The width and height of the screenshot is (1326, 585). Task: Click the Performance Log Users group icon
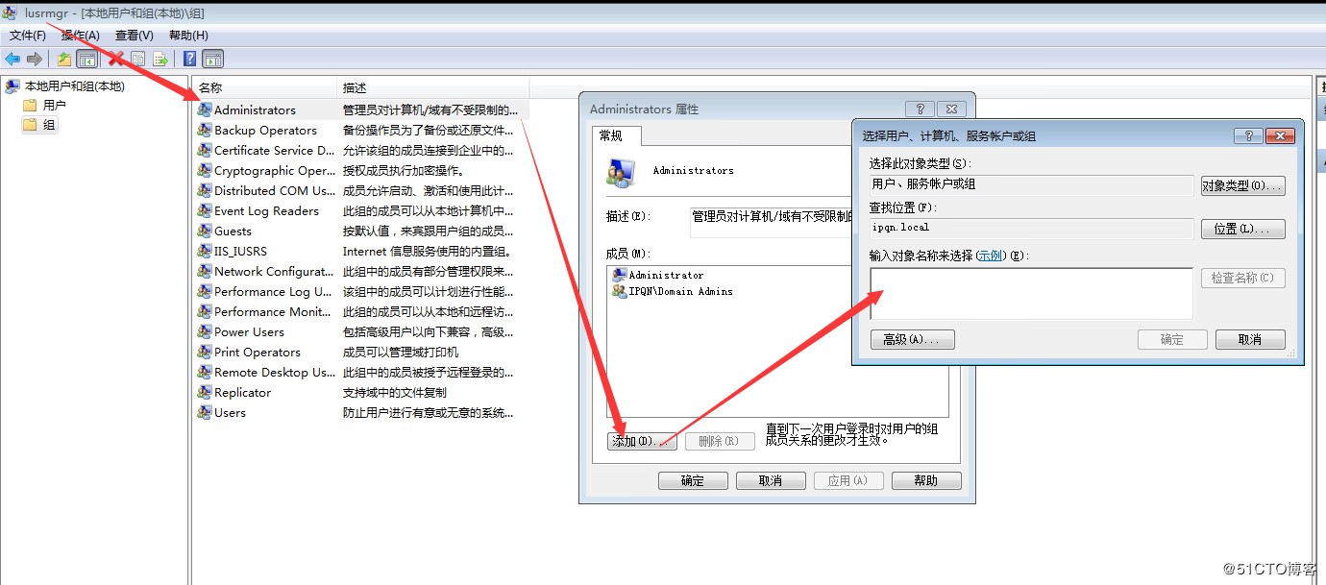coord(205,291)
